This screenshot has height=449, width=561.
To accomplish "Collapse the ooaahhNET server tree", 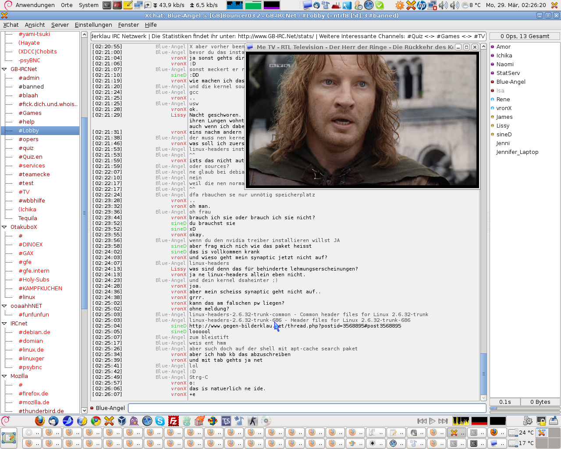I will [4, 306].
